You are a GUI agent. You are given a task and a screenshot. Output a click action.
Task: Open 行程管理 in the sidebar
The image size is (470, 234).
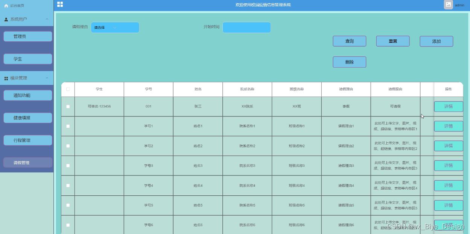click(28, 140)
